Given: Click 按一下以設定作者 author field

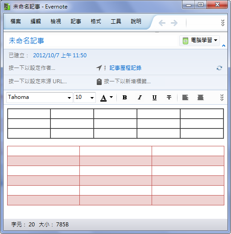Looking at the screenshot, I should point(32,68).
